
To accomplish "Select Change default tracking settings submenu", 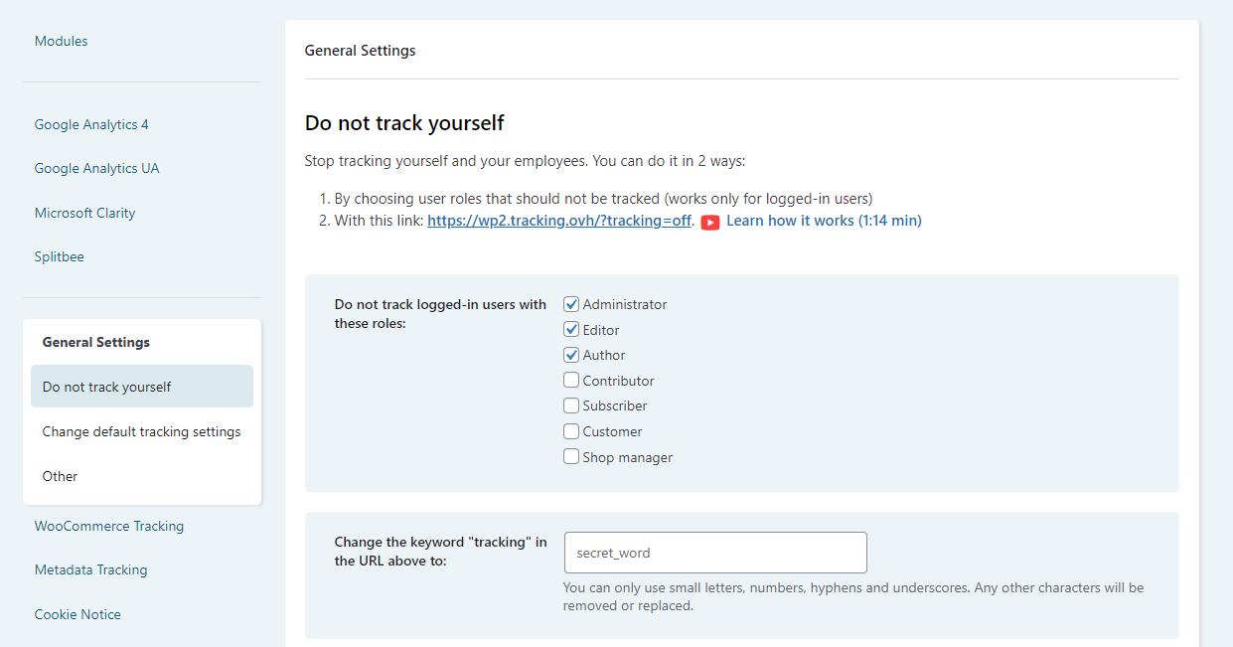I will [x=141, y=431].
